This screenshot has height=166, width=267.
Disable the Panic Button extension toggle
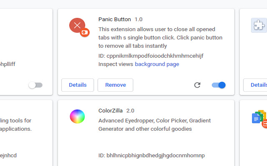point(219,85)
